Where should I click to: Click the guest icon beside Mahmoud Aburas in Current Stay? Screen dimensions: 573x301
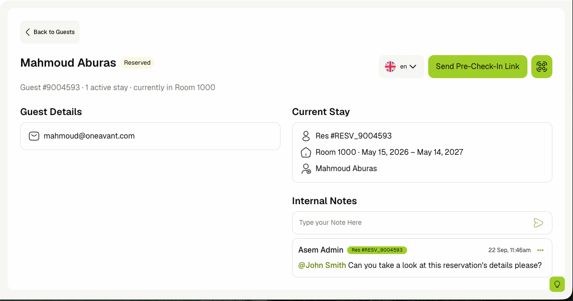[x=306, y=169]
